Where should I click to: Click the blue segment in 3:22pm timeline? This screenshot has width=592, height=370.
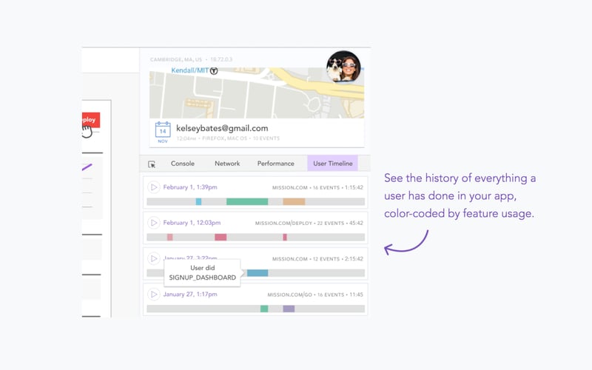(x=258, y=272)
